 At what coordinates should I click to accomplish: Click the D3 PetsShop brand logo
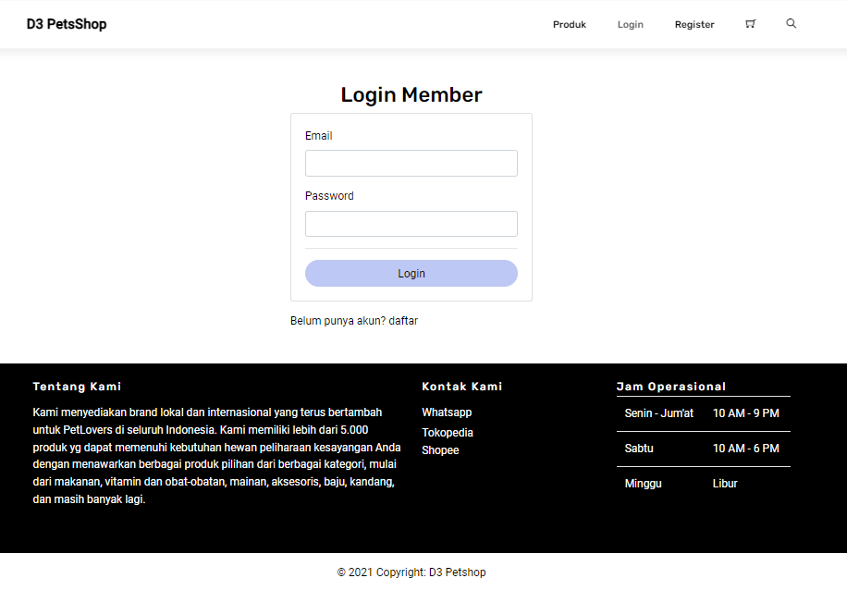tap(66, 24)
